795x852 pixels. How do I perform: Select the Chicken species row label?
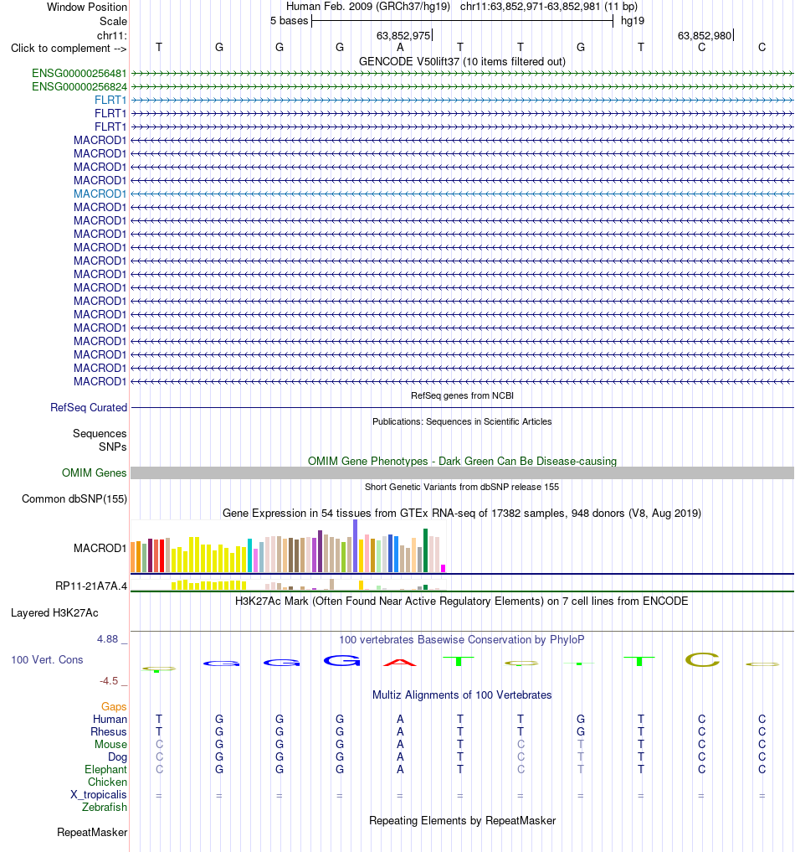107,782
